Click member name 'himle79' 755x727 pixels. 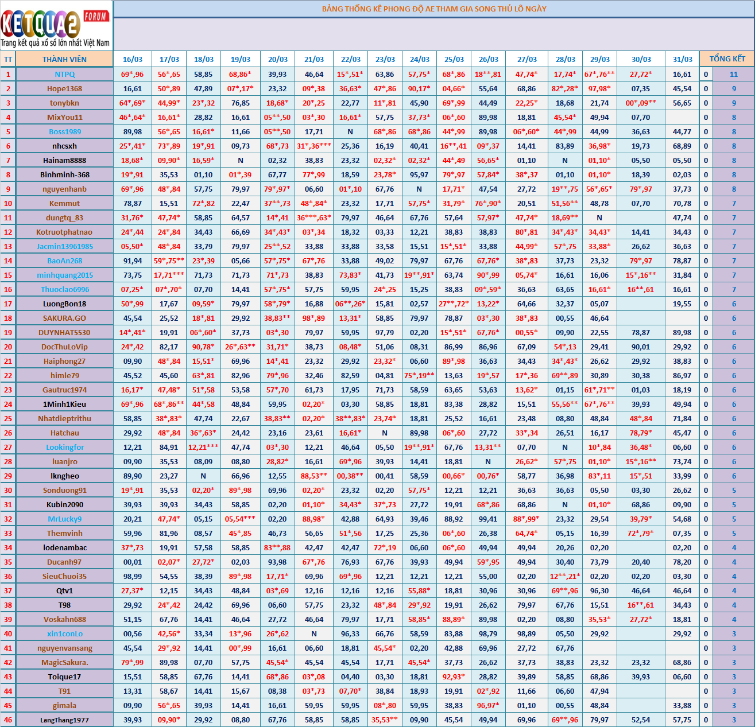pos(64,375)
